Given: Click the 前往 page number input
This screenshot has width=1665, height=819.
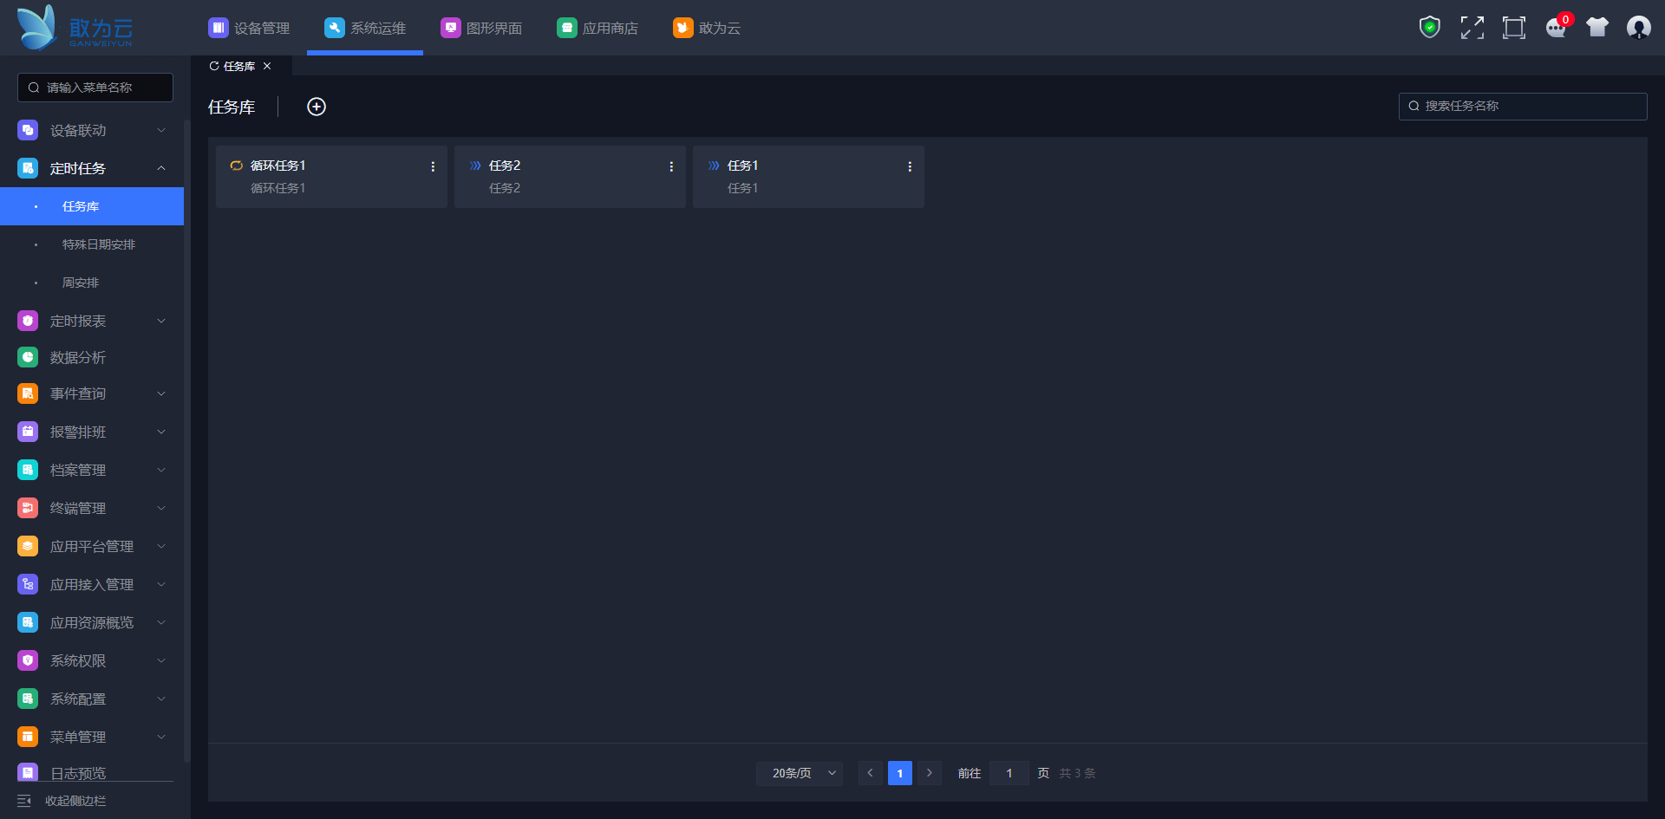Looking at the screenshot, I should click(x=1009, y=773).
